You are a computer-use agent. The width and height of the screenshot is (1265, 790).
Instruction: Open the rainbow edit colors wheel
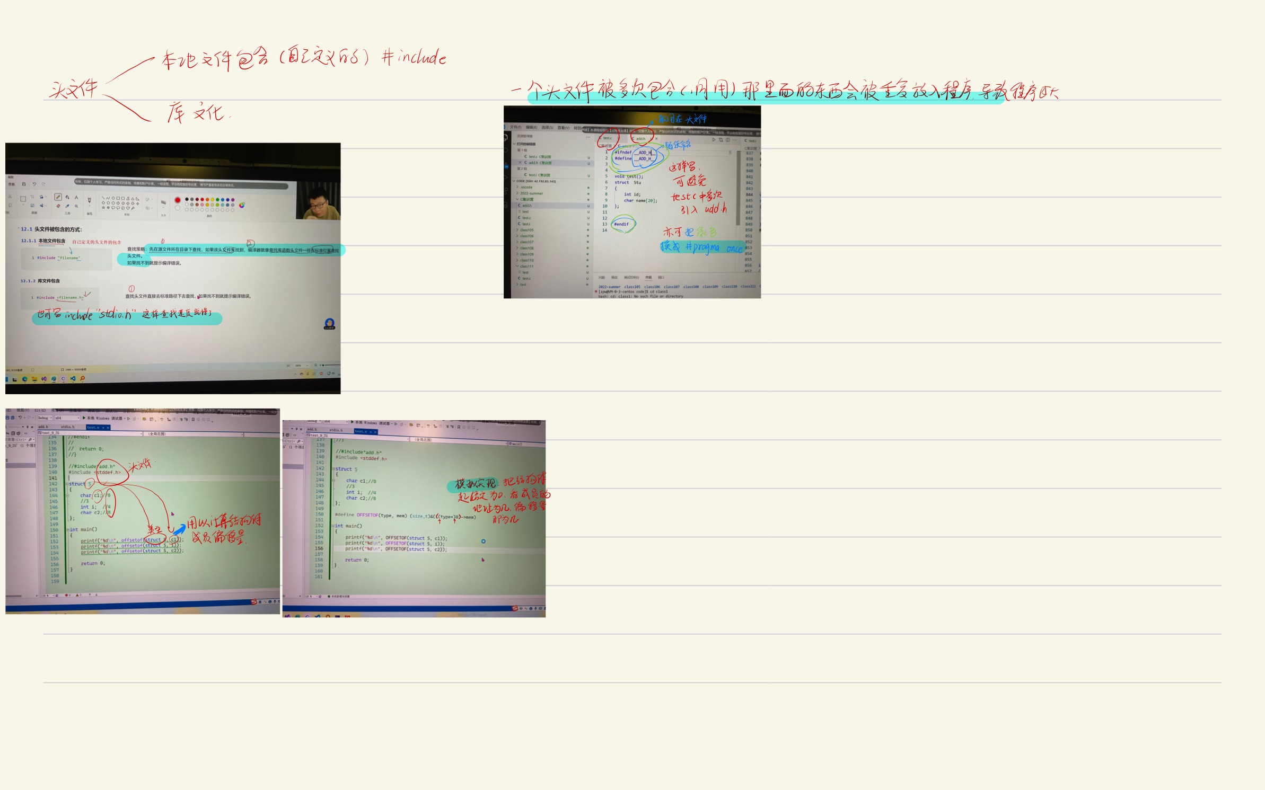(x=242, y=205)
